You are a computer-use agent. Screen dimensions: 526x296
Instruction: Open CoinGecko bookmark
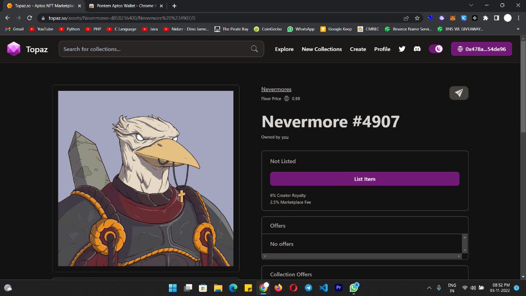[268, 29]
